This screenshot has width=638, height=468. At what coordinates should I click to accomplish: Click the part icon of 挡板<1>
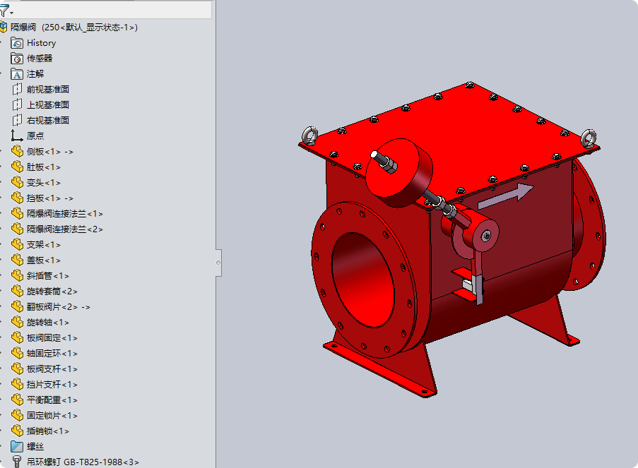(x=17, y=198)
